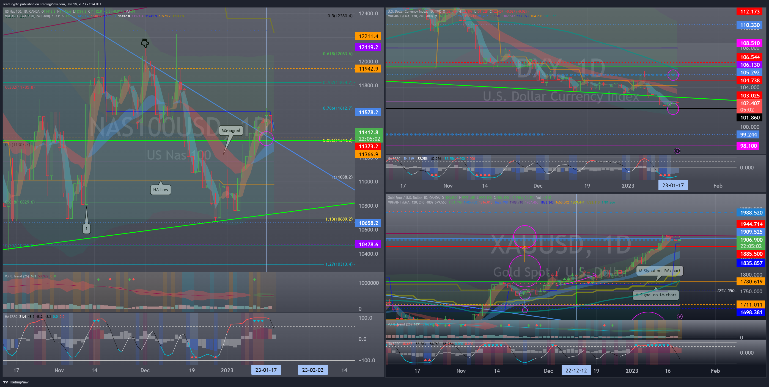Click the HA SRRC legend on Nasdaq chart

pyautogui.click(x=11, y=317)
